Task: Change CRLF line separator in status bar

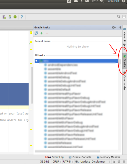Action: pyautogui.click(x=57, y=162)
